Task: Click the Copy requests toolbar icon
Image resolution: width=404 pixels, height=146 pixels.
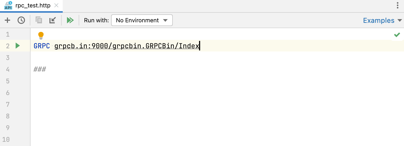Action: (39, 20)
